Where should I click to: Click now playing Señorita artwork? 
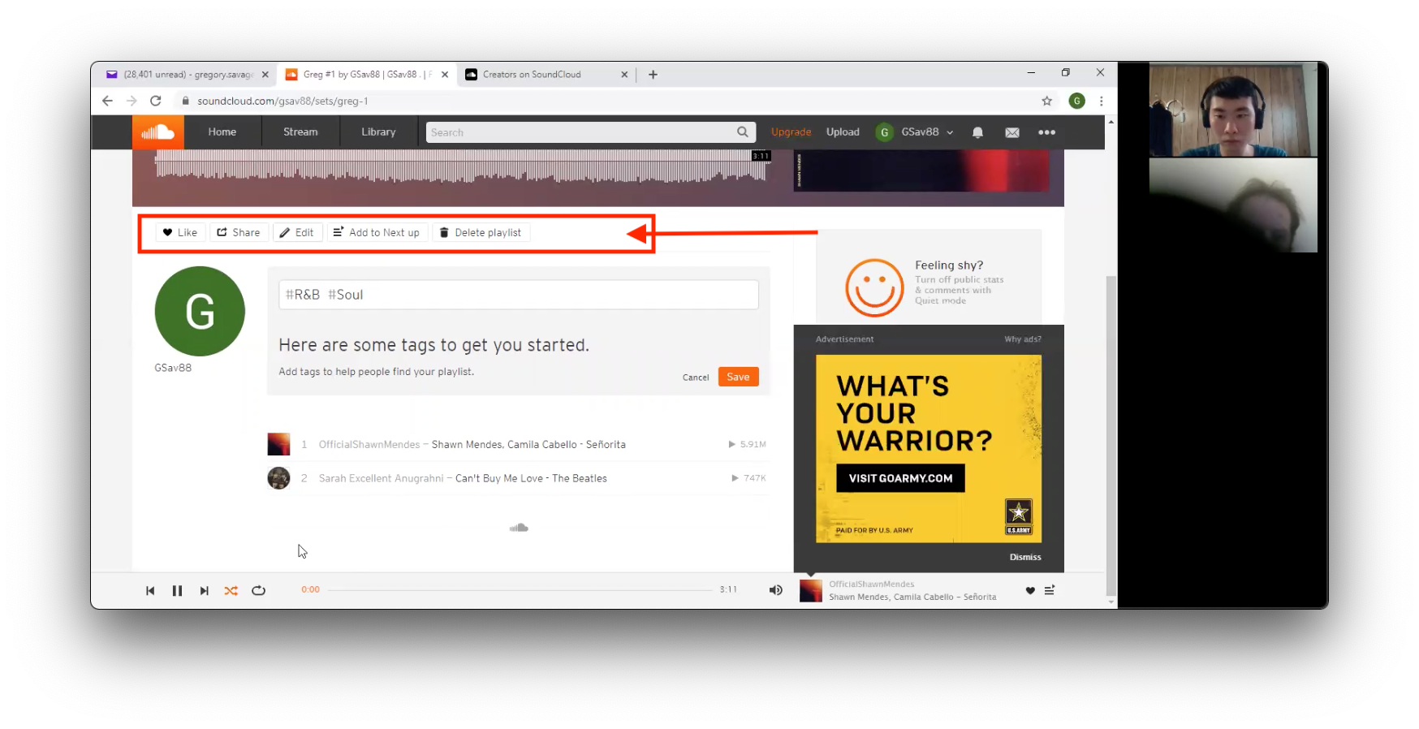(811, 590)
